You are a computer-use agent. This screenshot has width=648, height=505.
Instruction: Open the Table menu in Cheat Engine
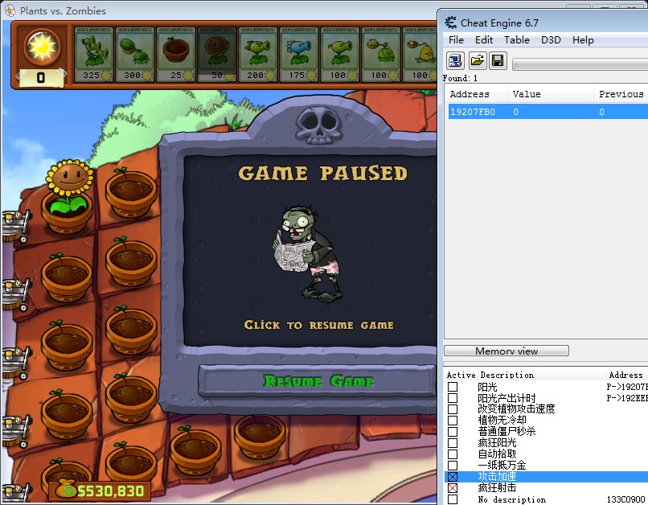click(517, 40)
